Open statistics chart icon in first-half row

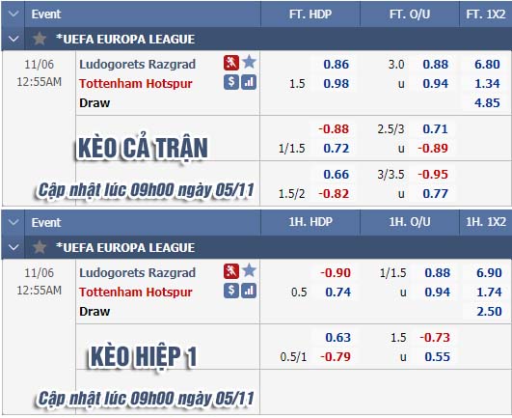pos(249,291)
